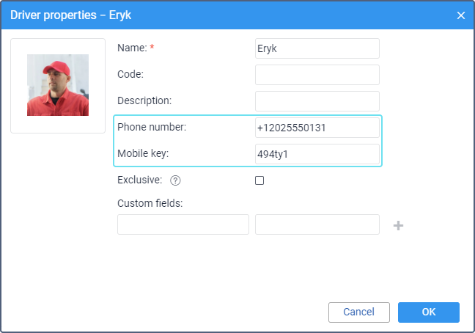This screenshot has height=333, width=475.
Task: Click the "Driver properties – Eryk" title text
Action: point(71,15)
